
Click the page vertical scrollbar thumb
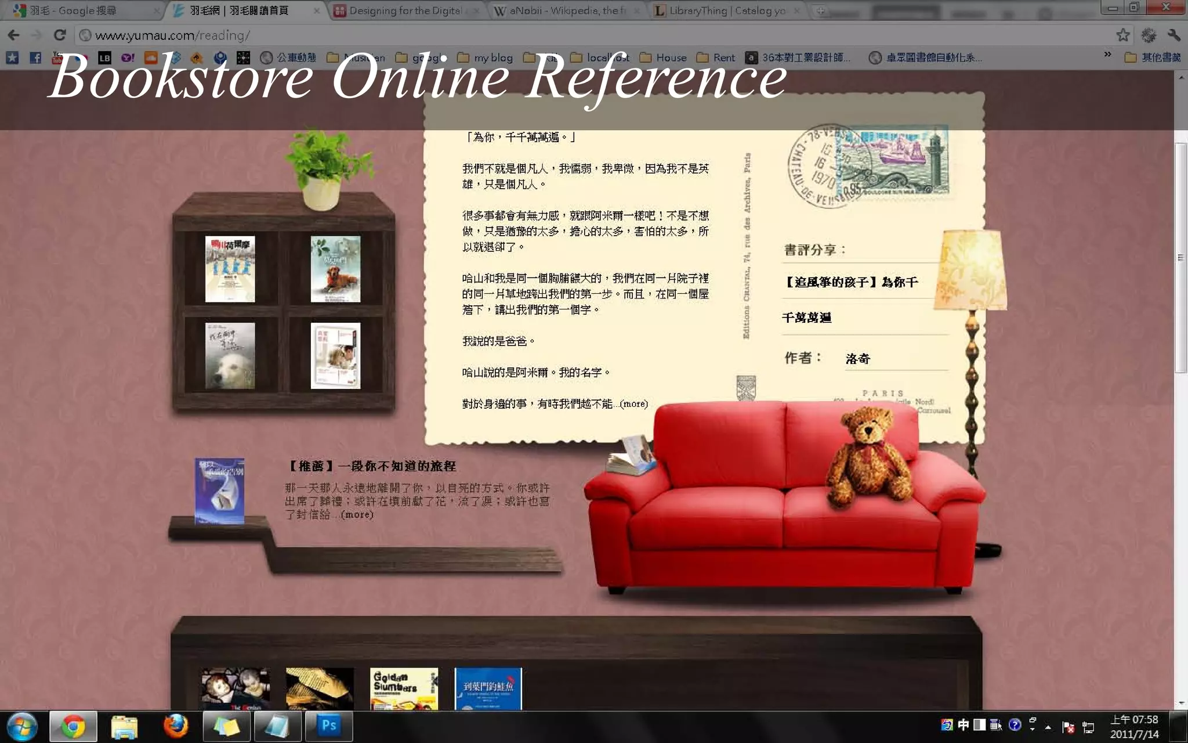pyautogui.click(x=1180, y=257)
